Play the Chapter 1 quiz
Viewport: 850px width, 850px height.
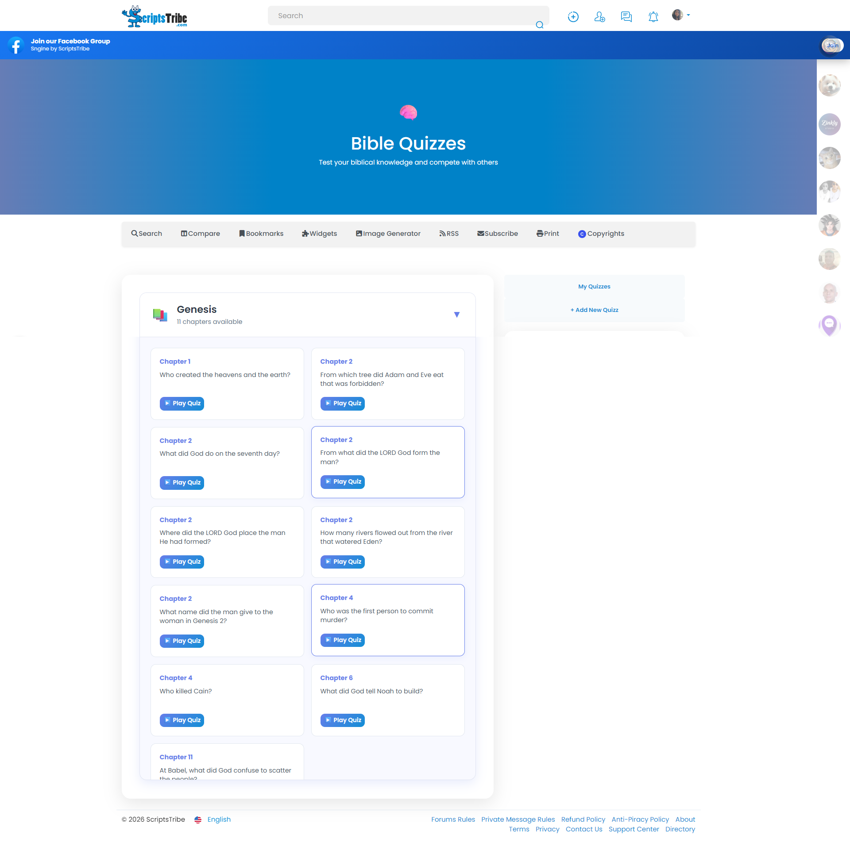182,403
